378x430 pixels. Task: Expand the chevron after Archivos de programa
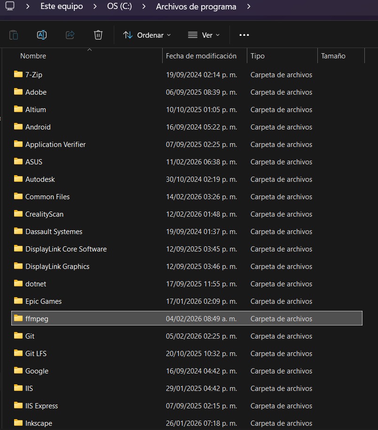248,6
